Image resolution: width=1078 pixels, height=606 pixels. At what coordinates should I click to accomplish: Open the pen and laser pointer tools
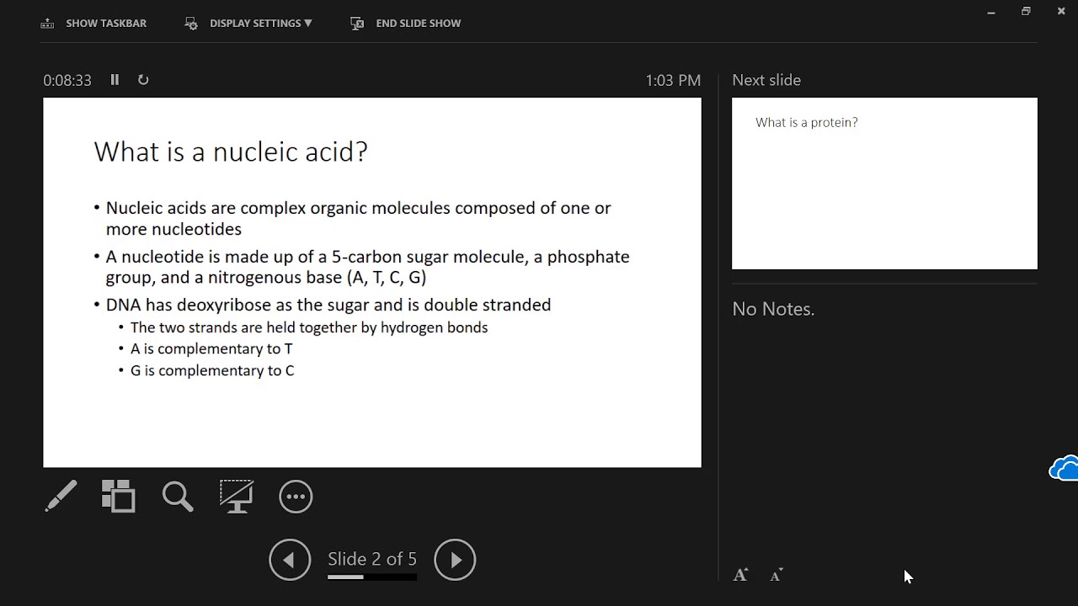click(61, 497)
